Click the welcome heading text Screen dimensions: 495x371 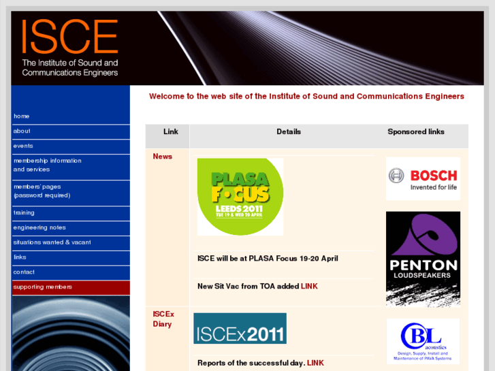[306, 96]
